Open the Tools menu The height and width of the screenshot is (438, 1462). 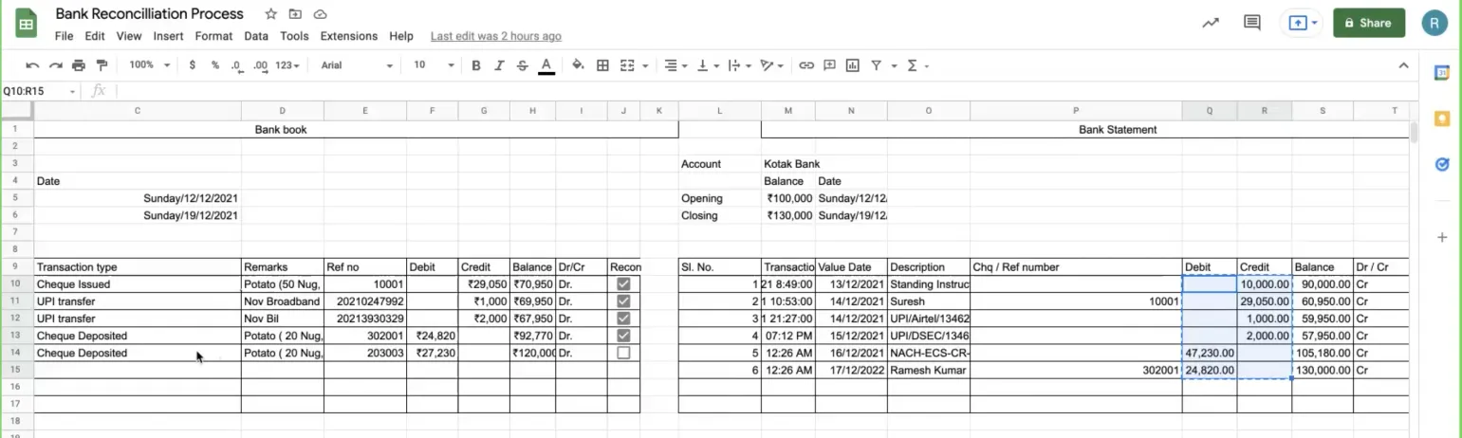click(294, 36)
